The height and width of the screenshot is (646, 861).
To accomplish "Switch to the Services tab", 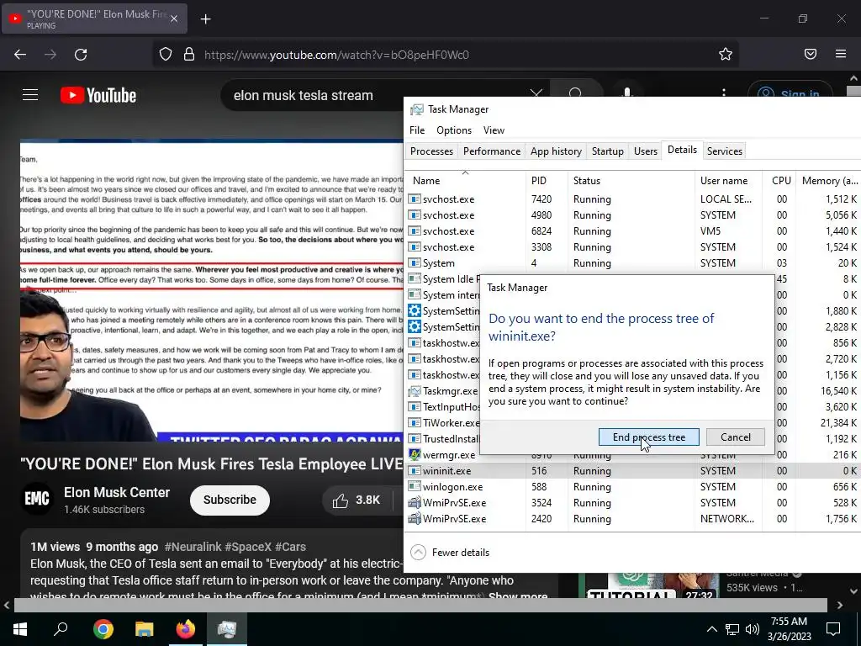I will [x=724, y=151].
